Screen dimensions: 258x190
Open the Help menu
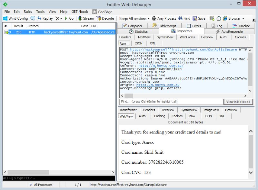64,12
